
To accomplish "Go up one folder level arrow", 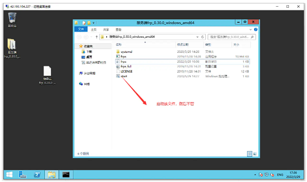I will [x=96, y=37].
